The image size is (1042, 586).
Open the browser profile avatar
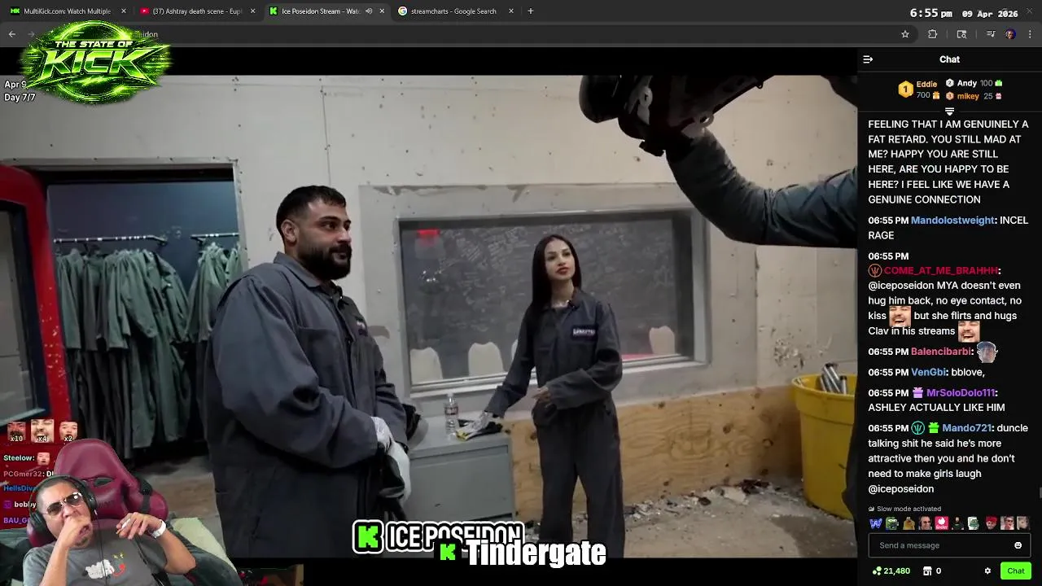1010,34
